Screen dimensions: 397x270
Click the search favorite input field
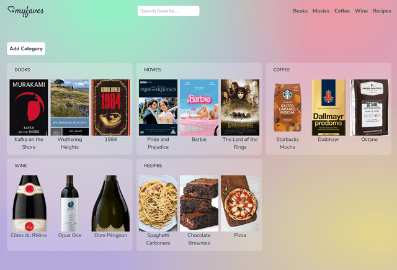tap(168, 11)
